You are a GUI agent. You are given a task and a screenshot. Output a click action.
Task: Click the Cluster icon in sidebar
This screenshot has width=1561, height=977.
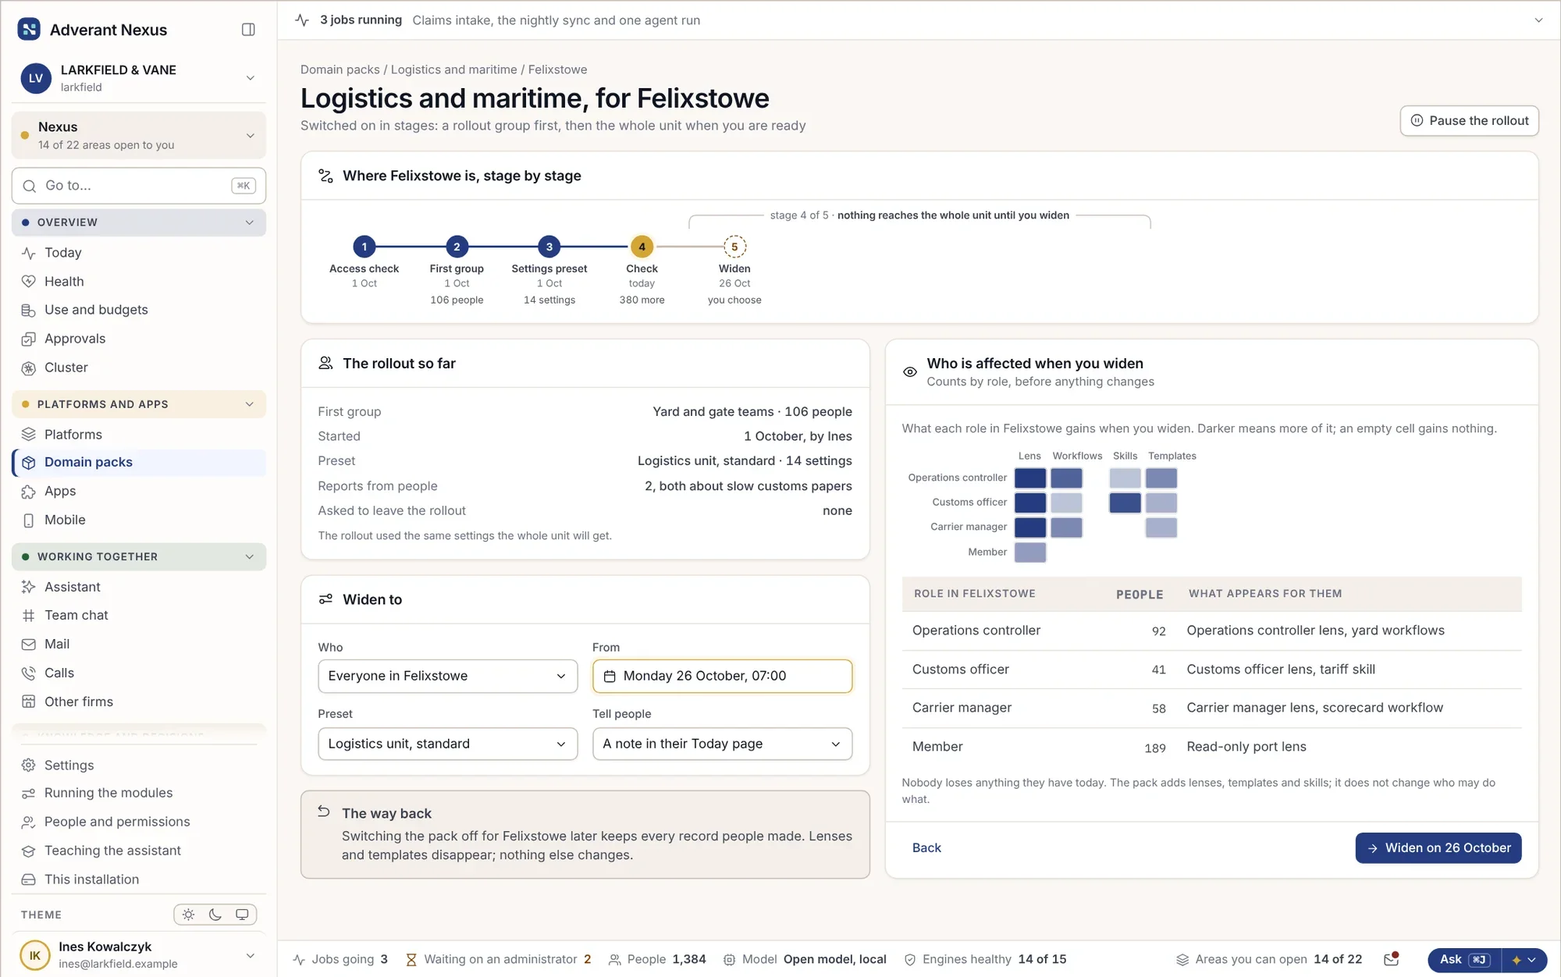[x=29, y=368]
